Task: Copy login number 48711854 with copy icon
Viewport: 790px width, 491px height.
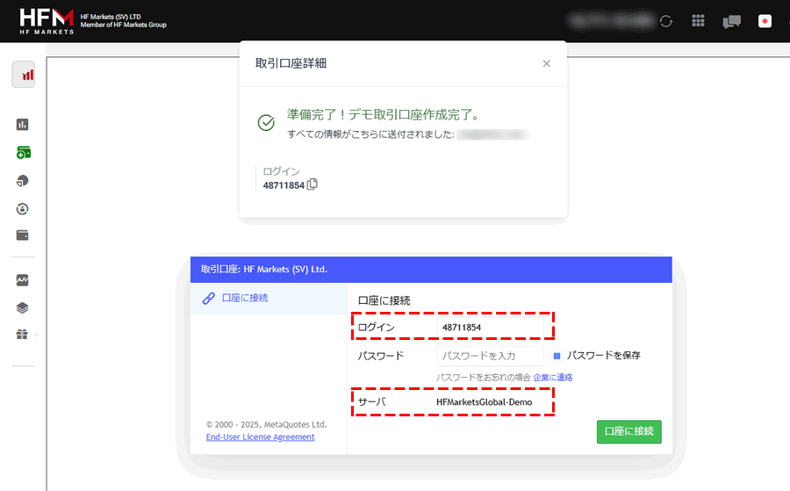Action: (x=312, y=184)
